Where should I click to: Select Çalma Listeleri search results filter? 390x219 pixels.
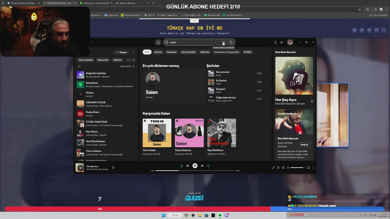[188, 52]
